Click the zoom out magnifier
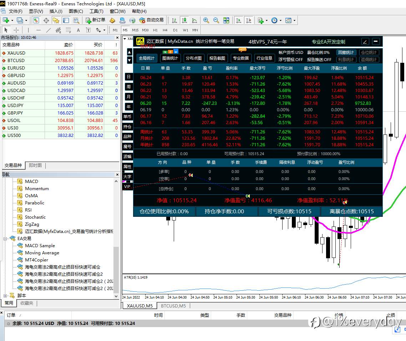 pyautogui.click(x=216, y=20)
